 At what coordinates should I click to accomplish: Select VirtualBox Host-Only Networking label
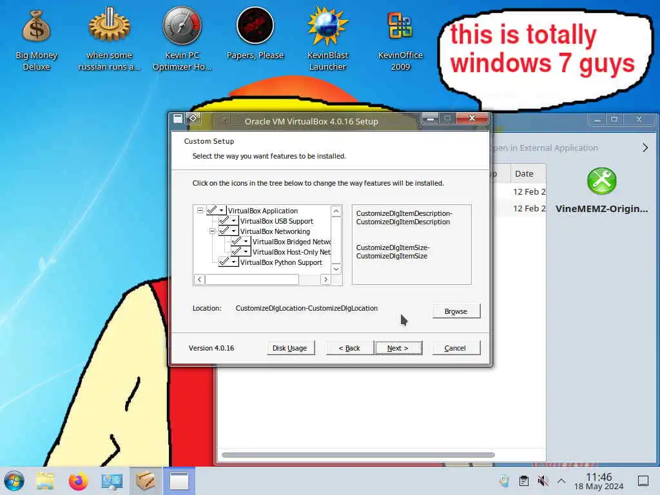[x=291, y=252]
